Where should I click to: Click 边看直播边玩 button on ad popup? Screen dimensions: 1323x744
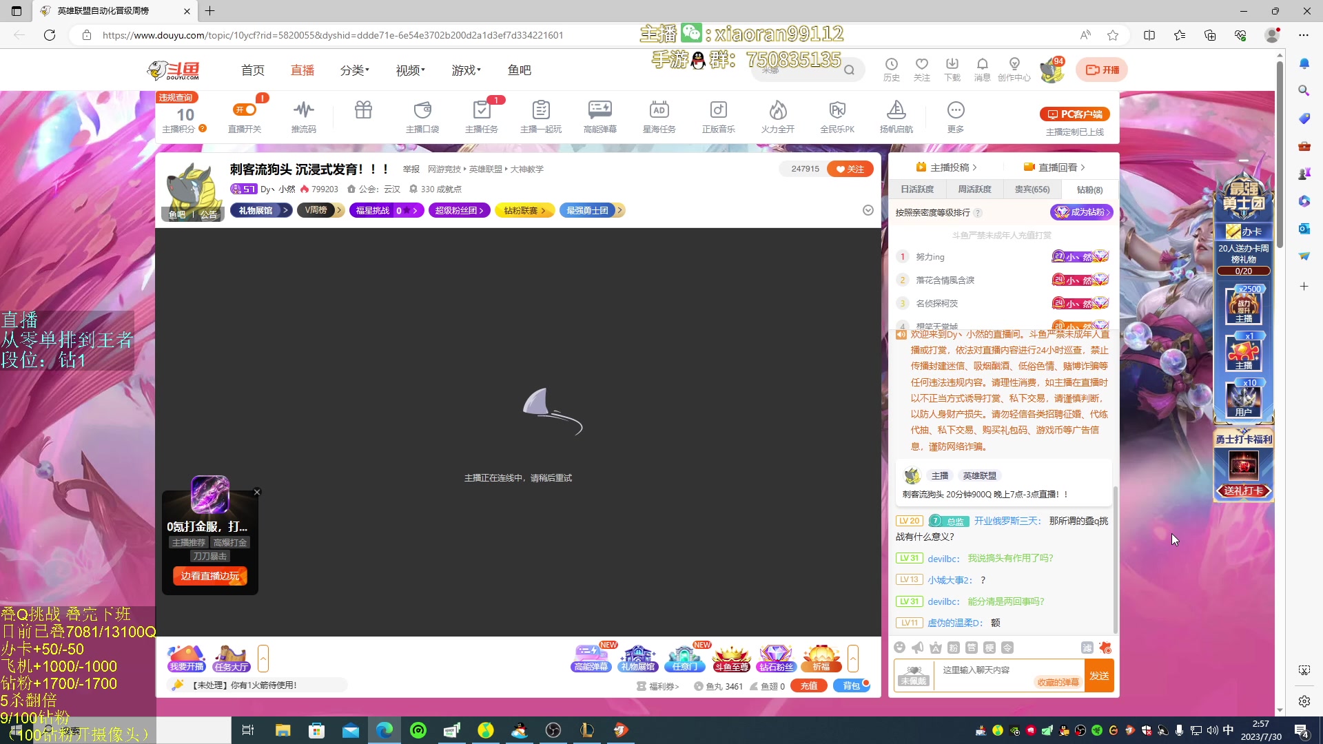(210, 576)
